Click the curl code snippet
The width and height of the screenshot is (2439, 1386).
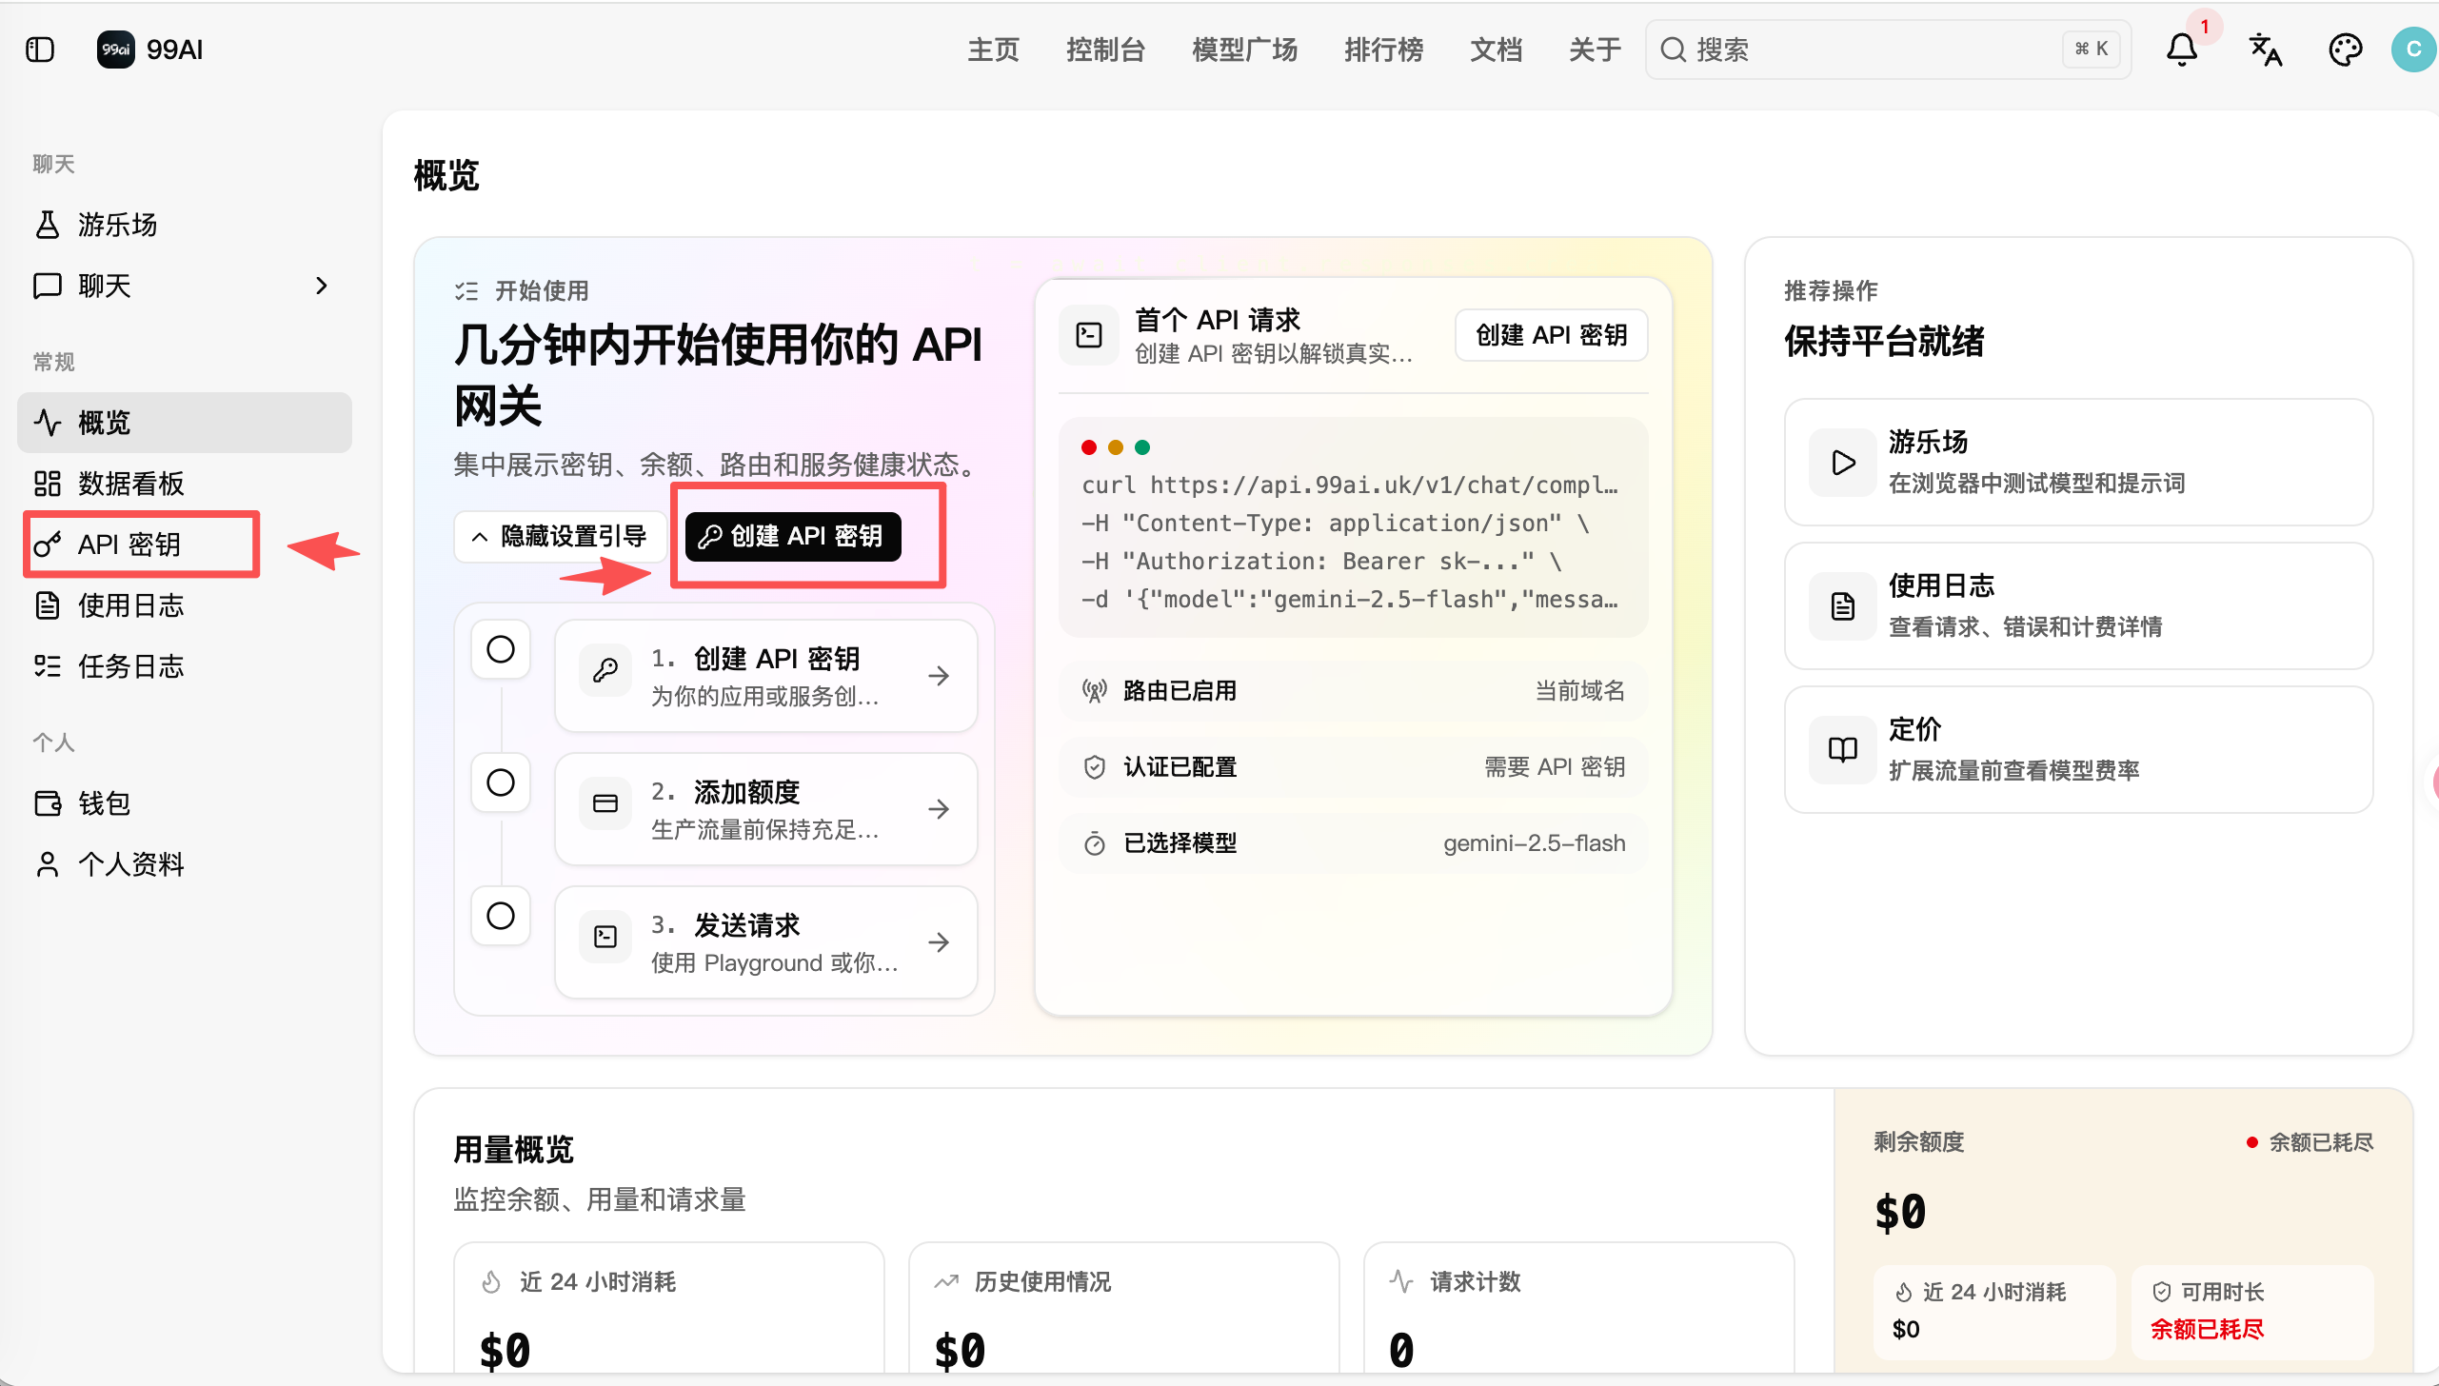click(x=1353, y=527)
